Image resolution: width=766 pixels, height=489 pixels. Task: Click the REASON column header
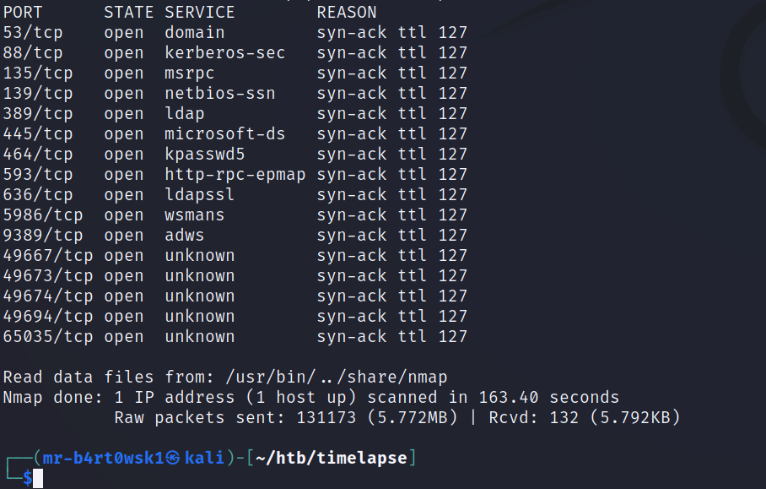click(347, 12)
